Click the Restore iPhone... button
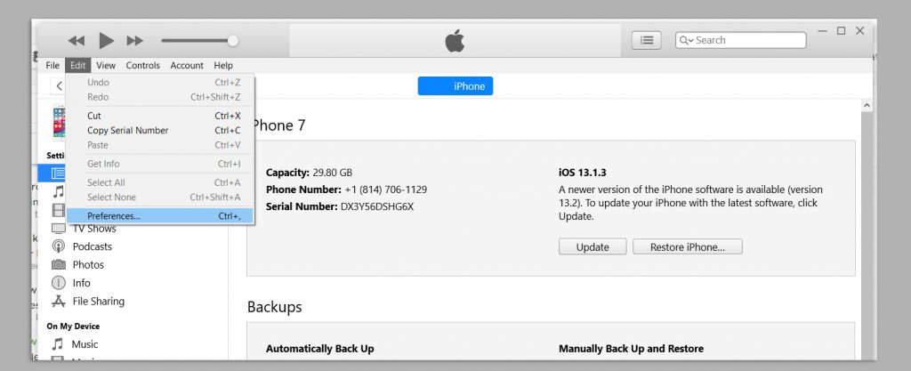The width and height of the screenshot is (911, 371). tap(687, 247)
